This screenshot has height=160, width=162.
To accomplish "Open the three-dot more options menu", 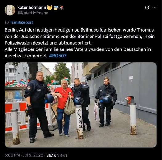I will [155, 7].
